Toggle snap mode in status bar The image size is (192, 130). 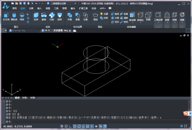tap(62, 126)
